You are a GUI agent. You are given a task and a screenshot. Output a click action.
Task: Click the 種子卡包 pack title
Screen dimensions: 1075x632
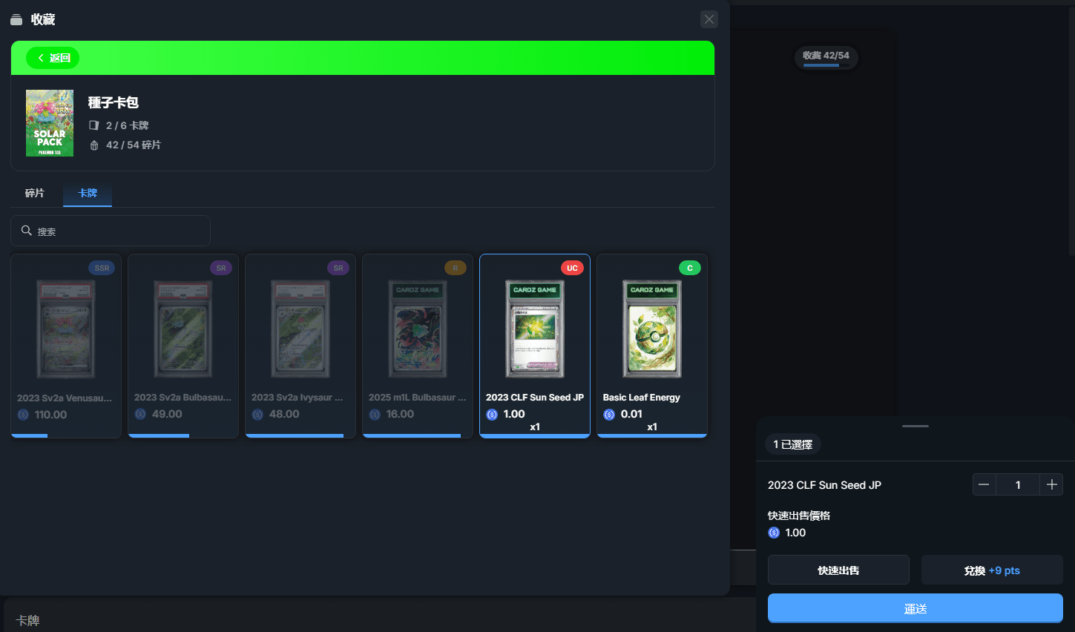pos(114,102)
